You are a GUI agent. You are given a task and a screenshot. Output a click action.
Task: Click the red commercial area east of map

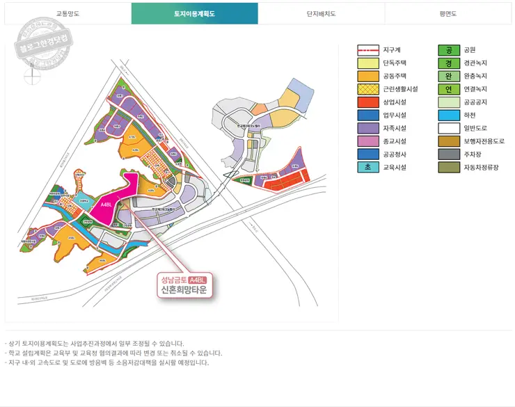coord(285,182)
